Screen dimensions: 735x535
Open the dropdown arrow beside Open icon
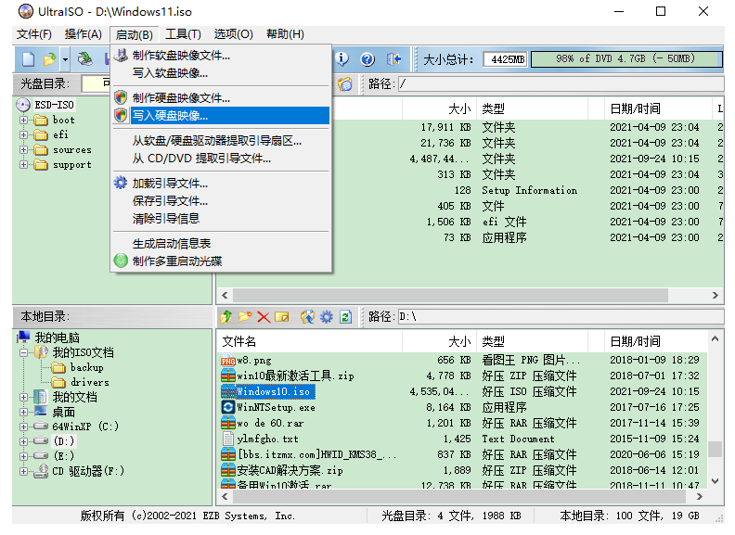[65, 59]
